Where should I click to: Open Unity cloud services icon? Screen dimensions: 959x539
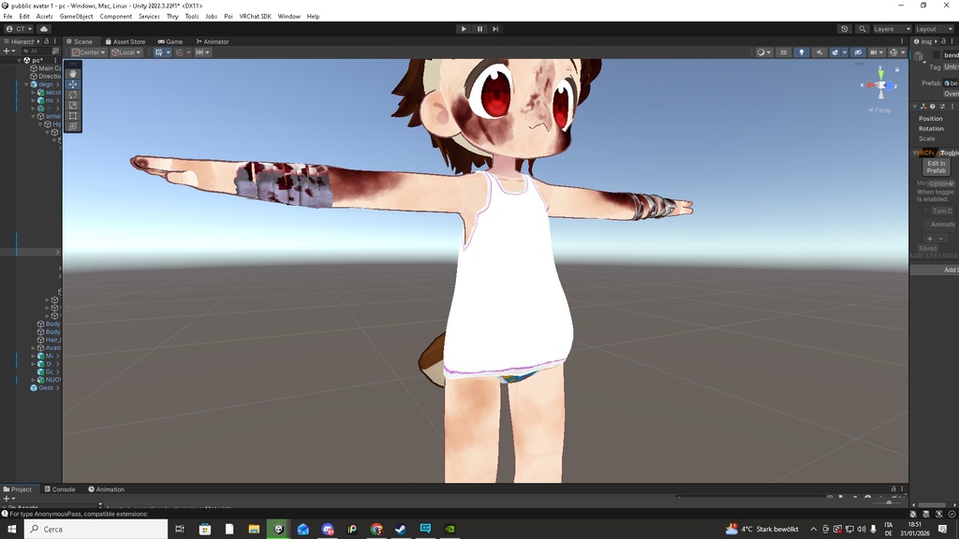(44, 29)
